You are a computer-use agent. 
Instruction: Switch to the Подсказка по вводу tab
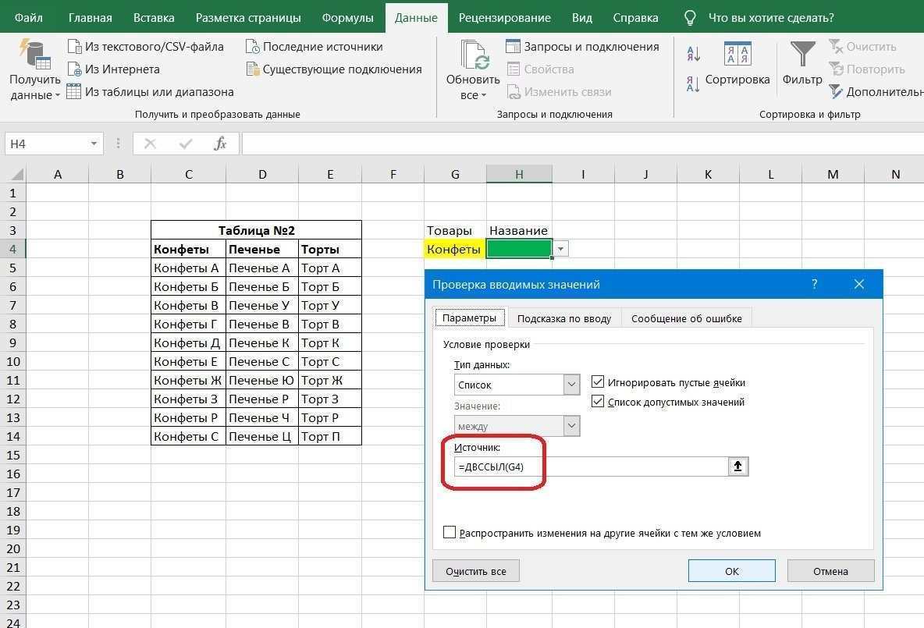pyautogui.click(x=563, y=318)
